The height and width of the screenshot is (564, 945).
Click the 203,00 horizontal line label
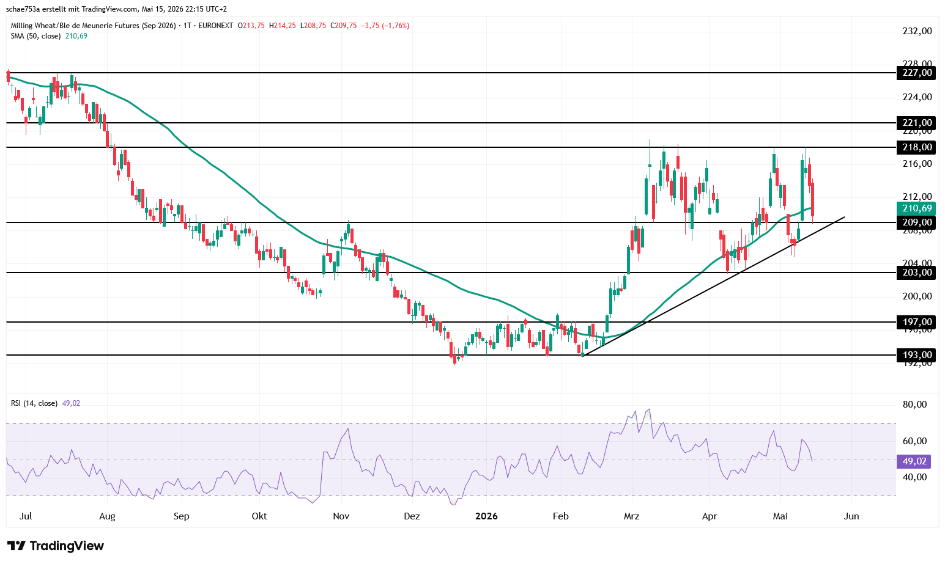[916, 273]
